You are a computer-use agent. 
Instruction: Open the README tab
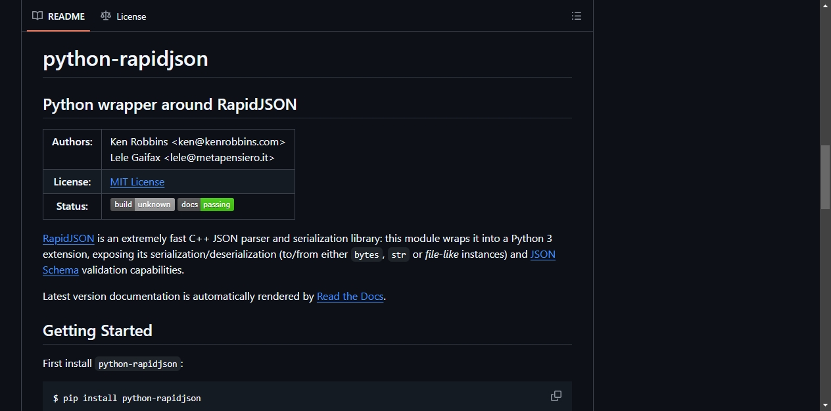[59, 16]
